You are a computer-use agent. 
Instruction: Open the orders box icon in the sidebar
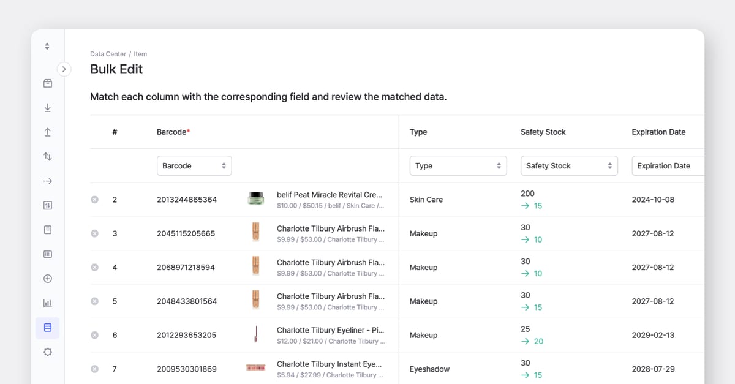pyautogui.click(x=47, y=83)
